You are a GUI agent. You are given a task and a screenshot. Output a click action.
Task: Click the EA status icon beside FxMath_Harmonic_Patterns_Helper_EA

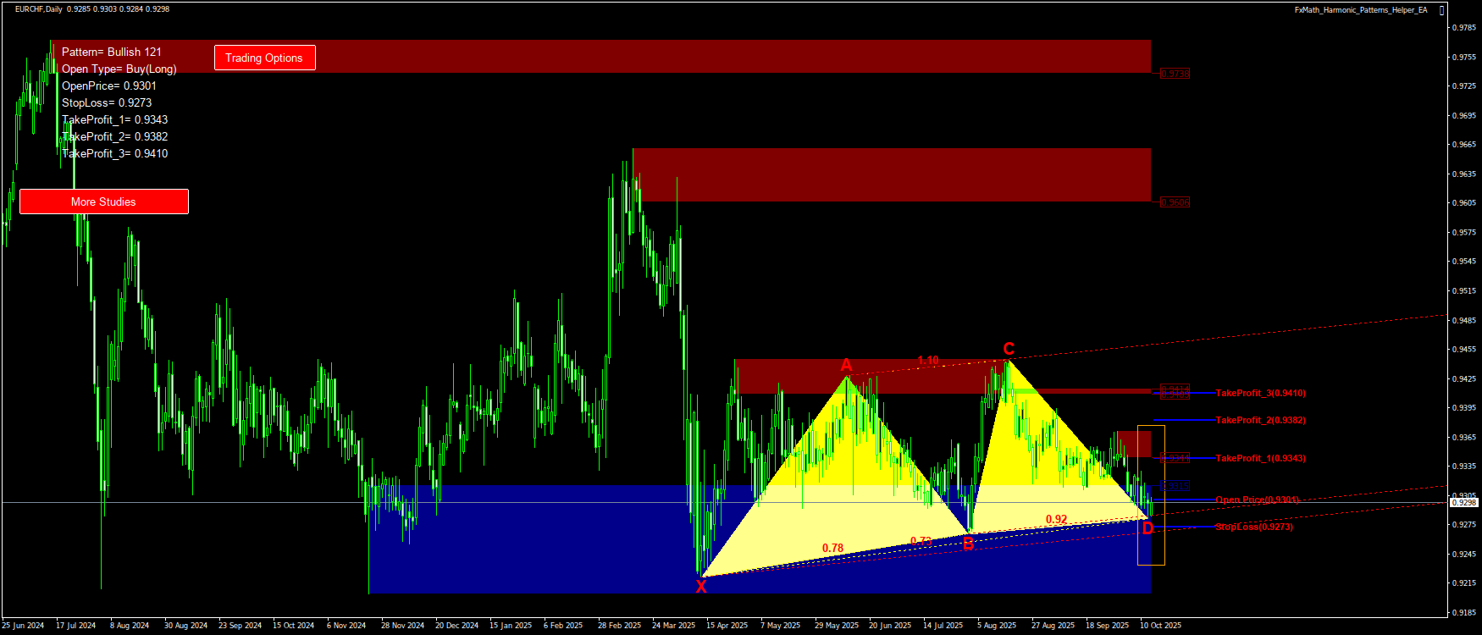pos(1441,10)
